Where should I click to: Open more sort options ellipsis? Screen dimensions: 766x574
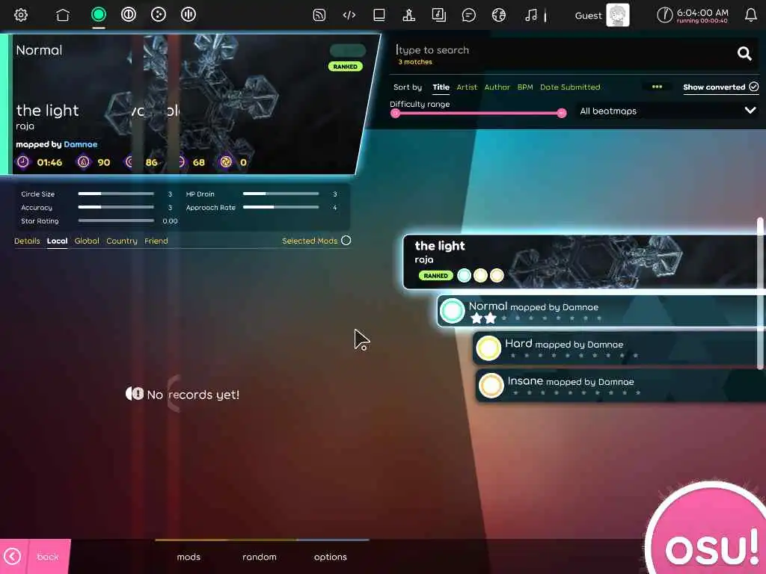[x=657, y=87]
